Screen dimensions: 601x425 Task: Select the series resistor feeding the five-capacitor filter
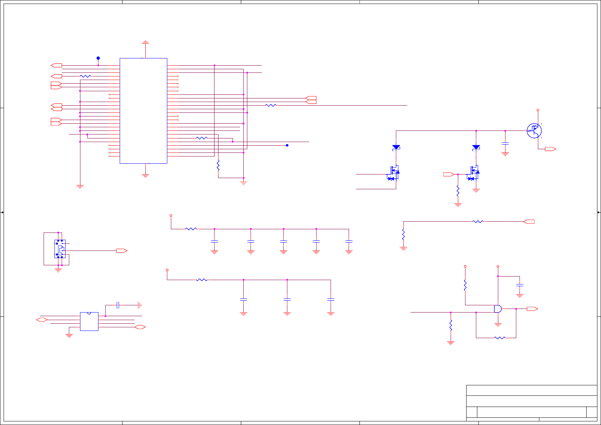point(191,229)
